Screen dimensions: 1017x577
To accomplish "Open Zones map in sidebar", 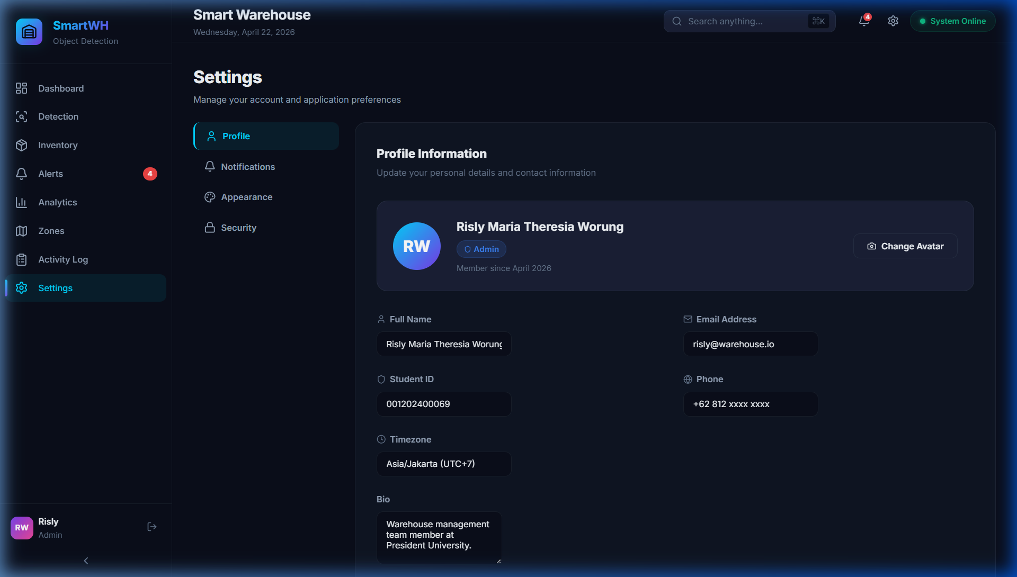I will tap(51, 231).
